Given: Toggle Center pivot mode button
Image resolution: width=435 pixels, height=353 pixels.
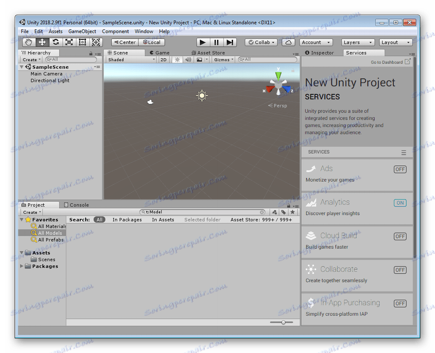Looking at the screenshot, I should tap(125, 42).
